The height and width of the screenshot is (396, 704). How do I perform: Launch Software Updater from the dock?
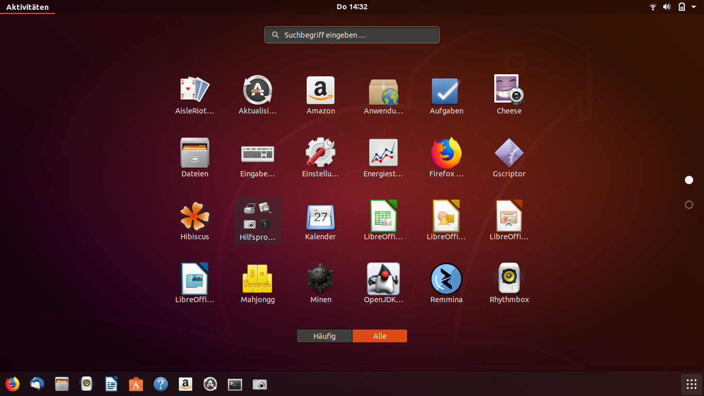click(x=210, y=384)
